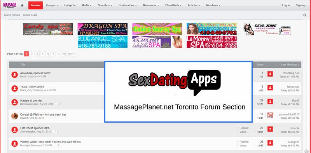Open the avatar beside Anywhere open at 9am?
311x153 pixels.
click(x=15, y=75)
